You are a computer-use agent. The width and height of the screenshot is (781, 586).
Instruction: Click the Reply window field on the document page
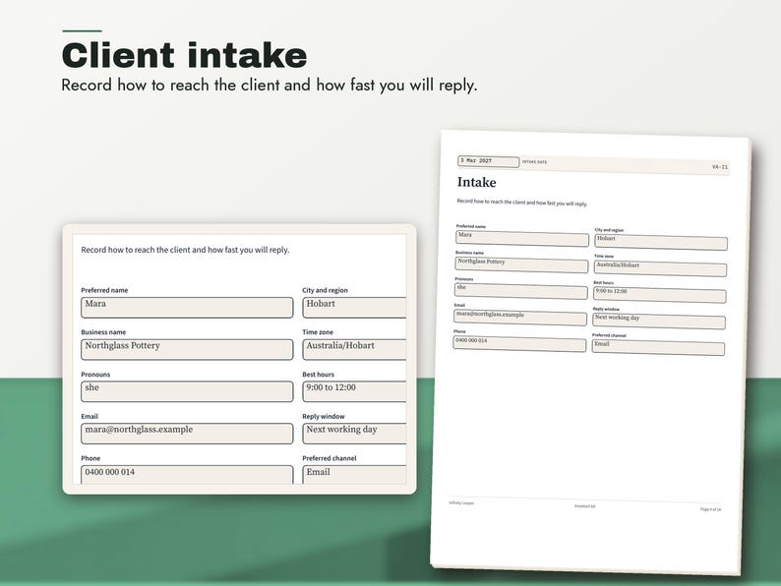point(659,322)
